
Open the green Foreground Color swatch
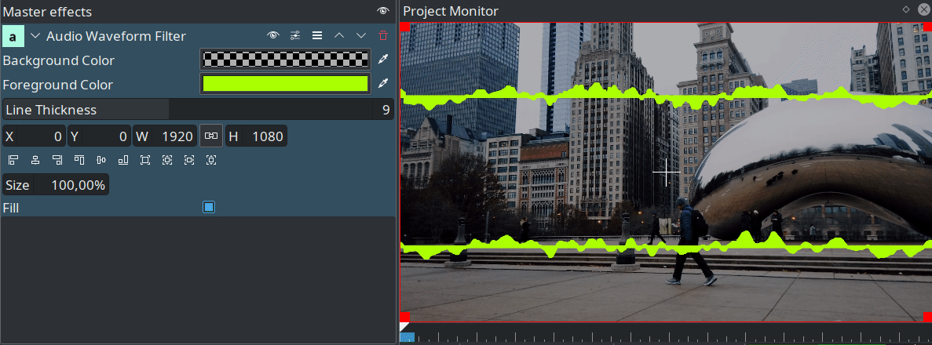click(x=285, y=84)
